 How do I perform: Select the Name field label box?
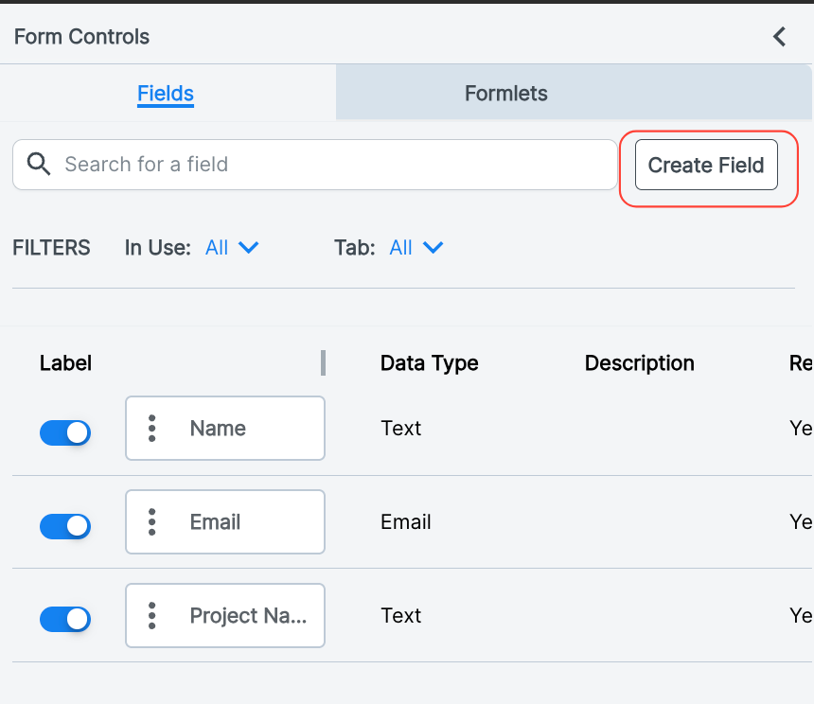pos(225,429)
